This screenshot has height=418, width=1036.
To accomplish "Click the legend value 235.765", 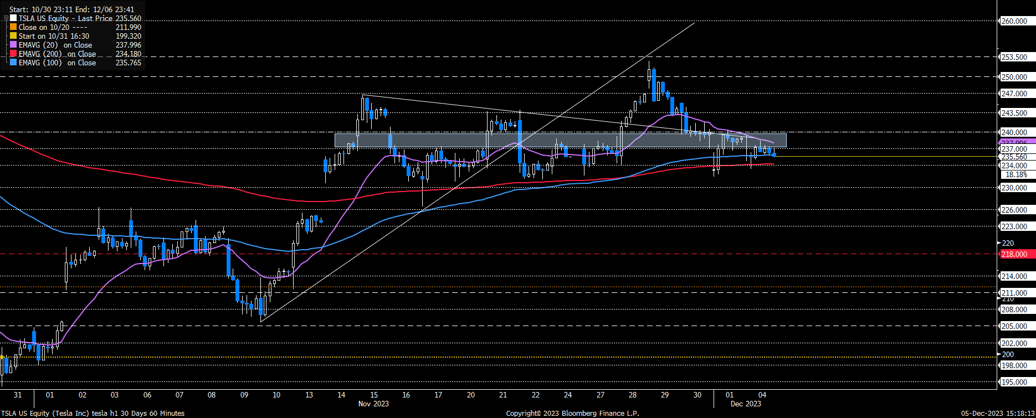I will pos(128,63).
